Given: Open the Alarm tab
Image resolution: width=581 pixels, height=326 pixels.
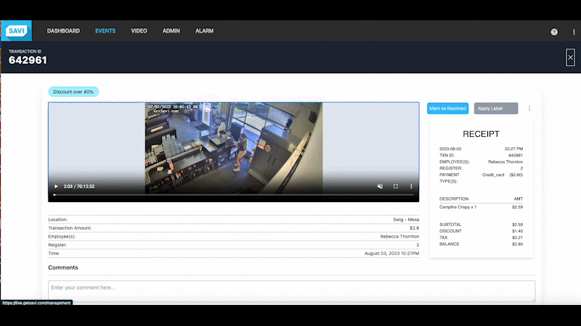Looking at the screenshot, I should pos(204,31).
